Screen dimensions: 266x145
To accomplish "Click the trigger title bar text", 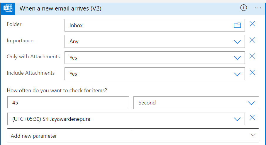I will [60, 8].
